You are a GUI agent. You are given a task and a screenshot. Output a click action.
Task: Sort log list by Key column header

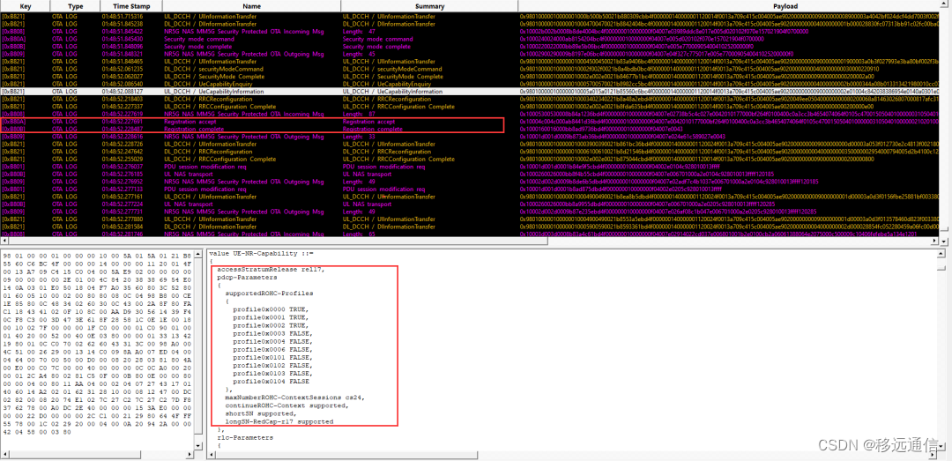click(26, 6)
